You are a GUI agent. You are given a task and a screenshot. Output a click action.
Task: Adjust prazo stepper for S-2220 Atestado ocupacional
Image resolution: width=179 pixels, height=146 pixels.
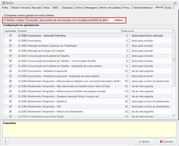coord(130,71)
